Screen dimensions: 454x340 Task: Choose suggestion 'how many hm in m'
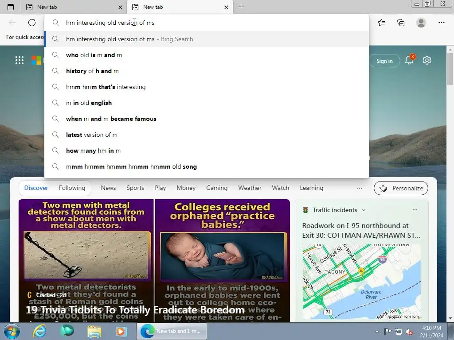207,151
